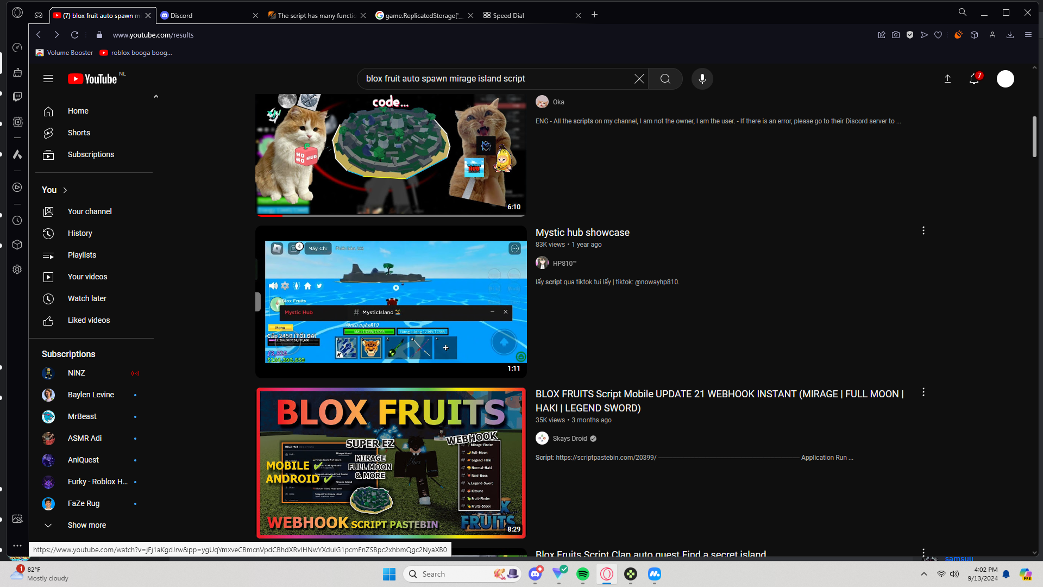Open the Windows Start menu
Viewport: 1043px width, 587px height.
[389, 574]
